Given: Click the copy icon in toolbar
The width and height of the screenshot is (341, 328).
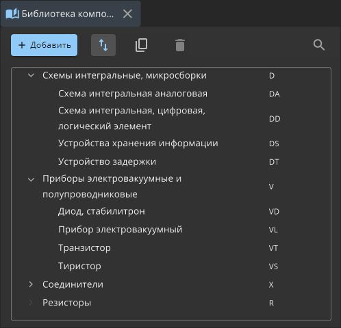Looking at the screenshot, I should click(142, 45).
